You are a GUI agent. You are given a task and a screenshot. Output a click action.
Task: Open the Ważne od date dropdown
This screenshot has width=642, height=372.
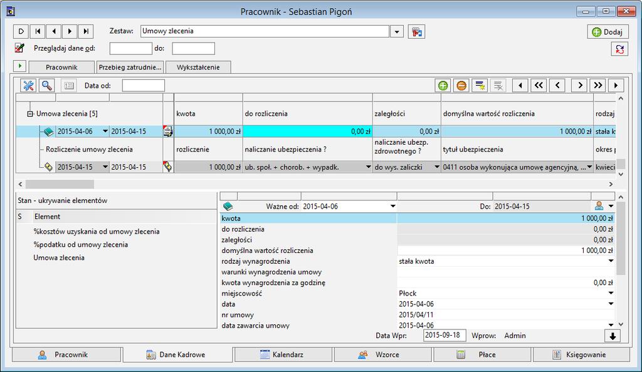coord(392,206)
